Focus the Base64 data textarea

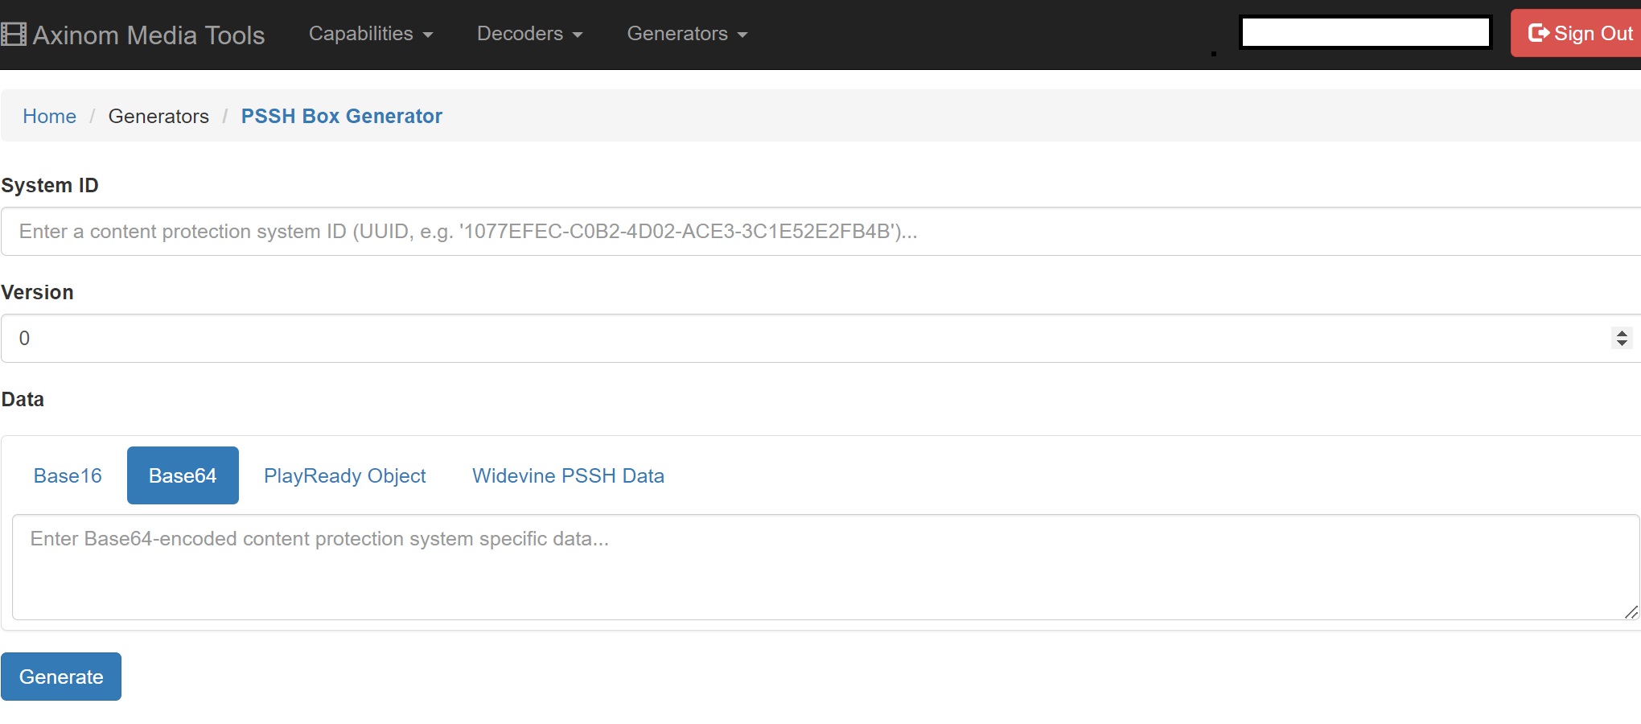coord(825,567)
